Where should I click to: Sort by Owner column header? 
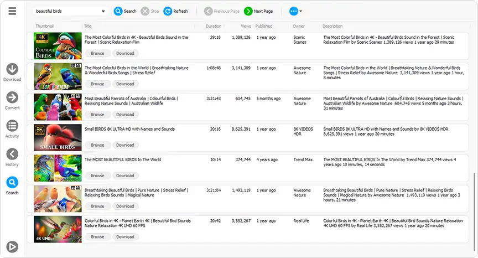299,26
